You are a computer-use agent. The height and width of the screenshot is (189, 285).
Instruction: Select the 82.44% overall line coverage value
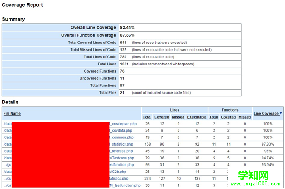(127, 27)
